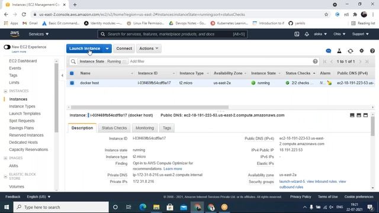Set details pane to medium layout icon
Image resolution: width=379 pixels, height=213 pixels.
coord(359,115)
